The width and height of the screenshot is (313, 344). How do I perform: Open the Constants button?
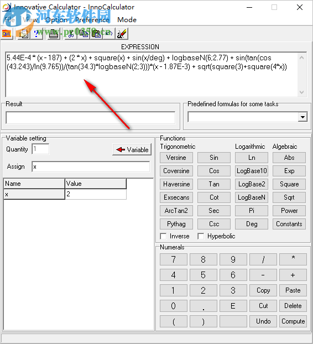289,224
